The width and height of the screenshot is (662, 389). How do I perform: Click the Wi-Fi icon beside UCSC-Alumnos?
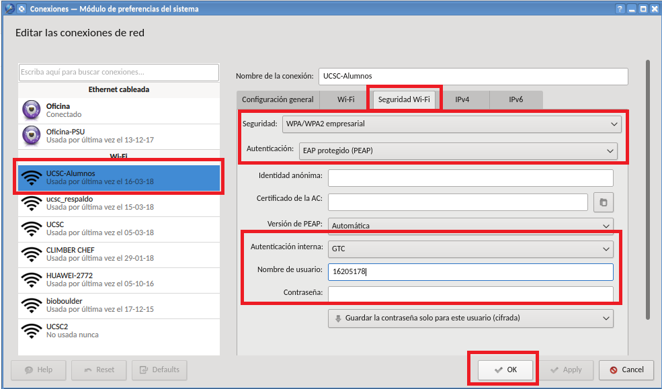[32, 177]
